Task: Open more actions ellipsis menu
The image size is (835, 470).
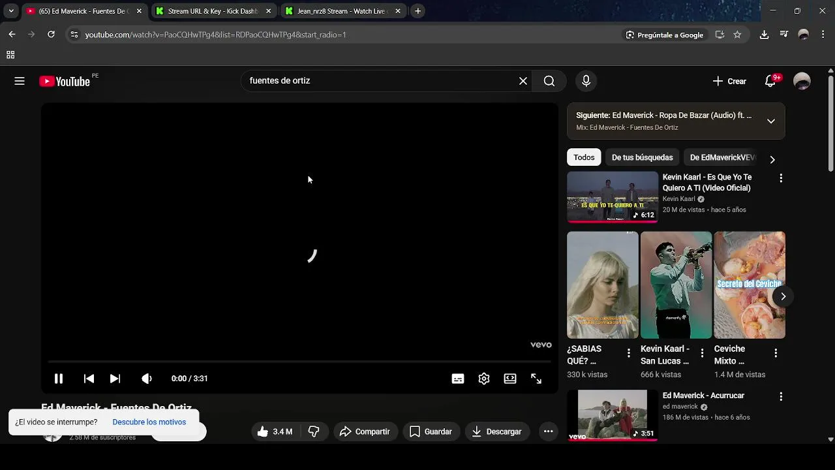Action: pos(548,431)
